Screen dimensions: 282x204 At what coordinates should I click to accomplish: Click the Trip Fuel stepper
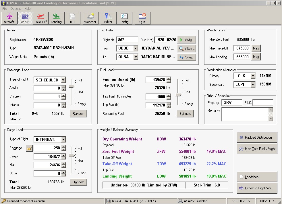169,105
